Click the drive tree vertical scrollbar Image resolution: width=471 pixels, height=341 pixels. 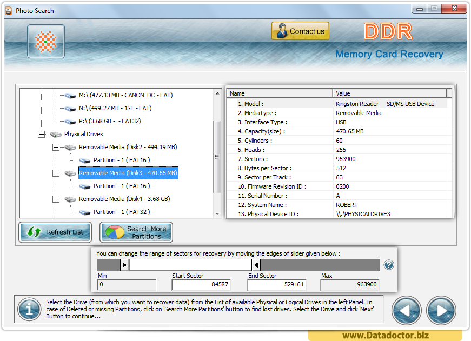pos(218,151)
